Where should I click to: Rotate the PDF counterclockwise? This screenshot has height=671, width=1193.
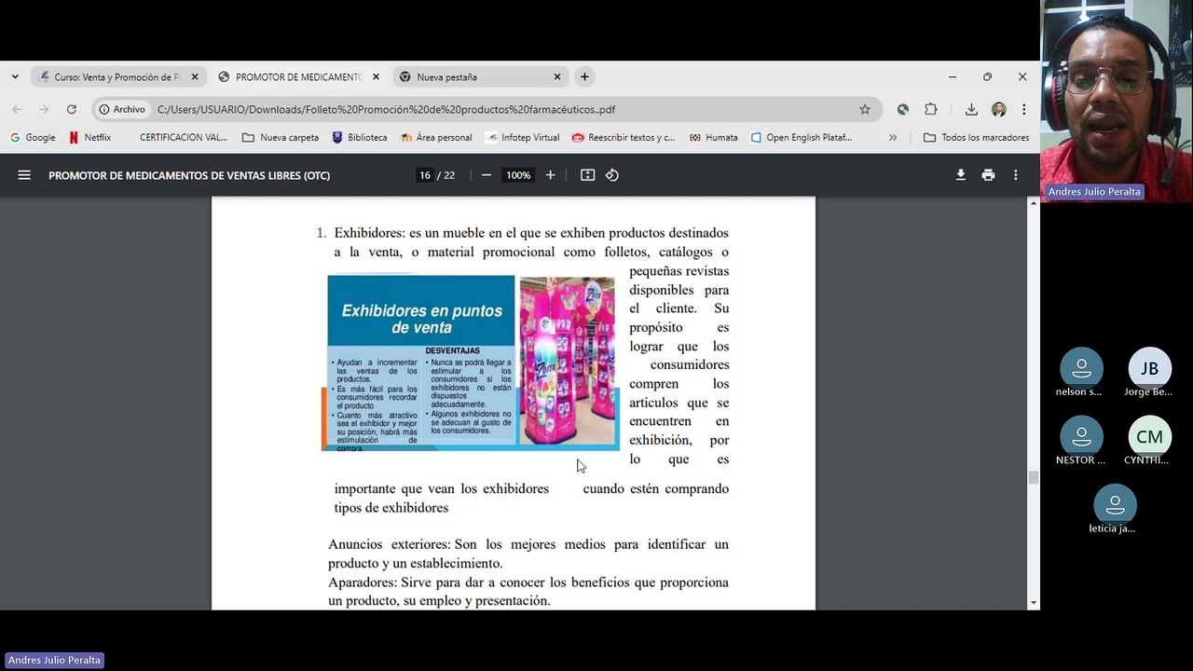pyautogui.click(x=612, y=175)
